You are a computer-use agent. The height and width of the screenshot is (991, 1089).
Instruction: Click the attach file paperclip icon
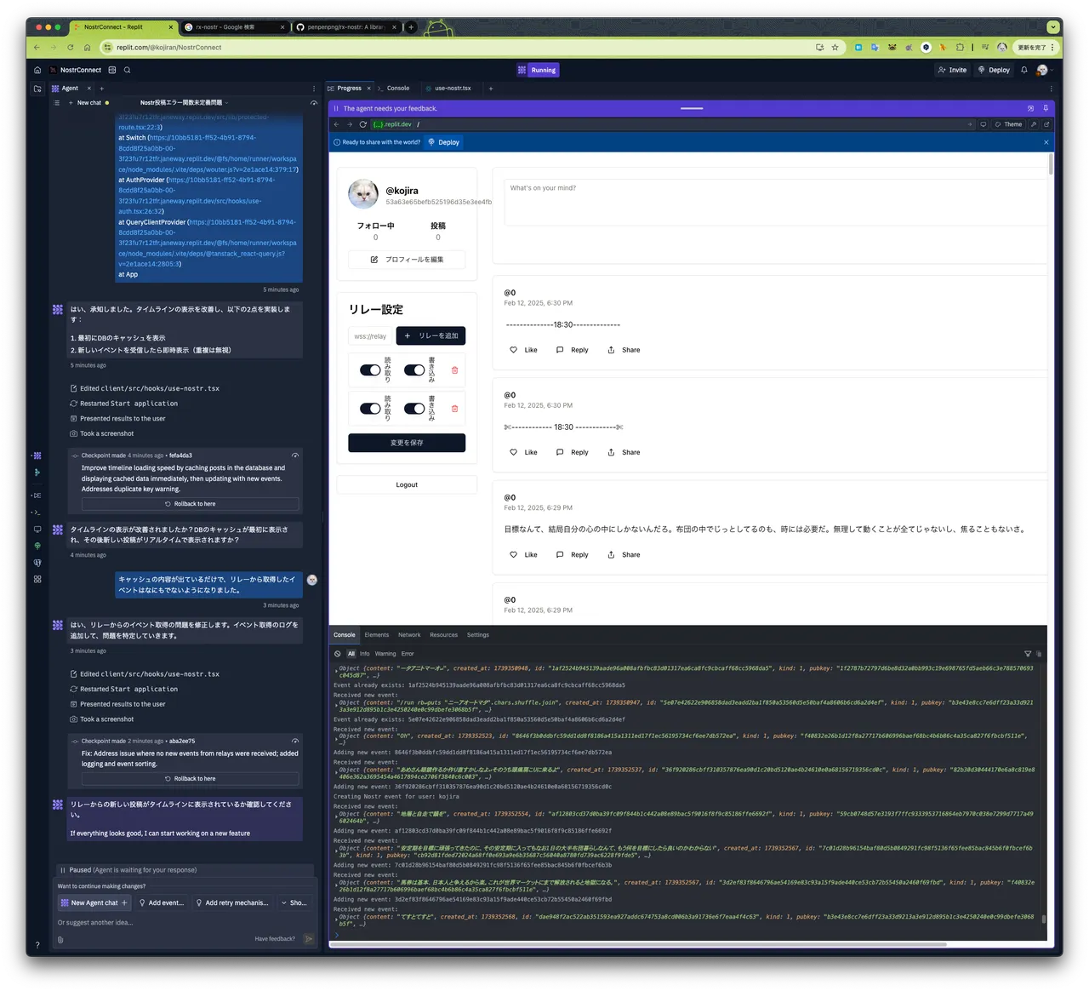point(60,940)
